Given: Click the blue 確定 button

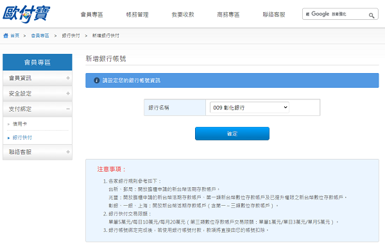Looking at the screenshot, I should click(x=232, y=133).
